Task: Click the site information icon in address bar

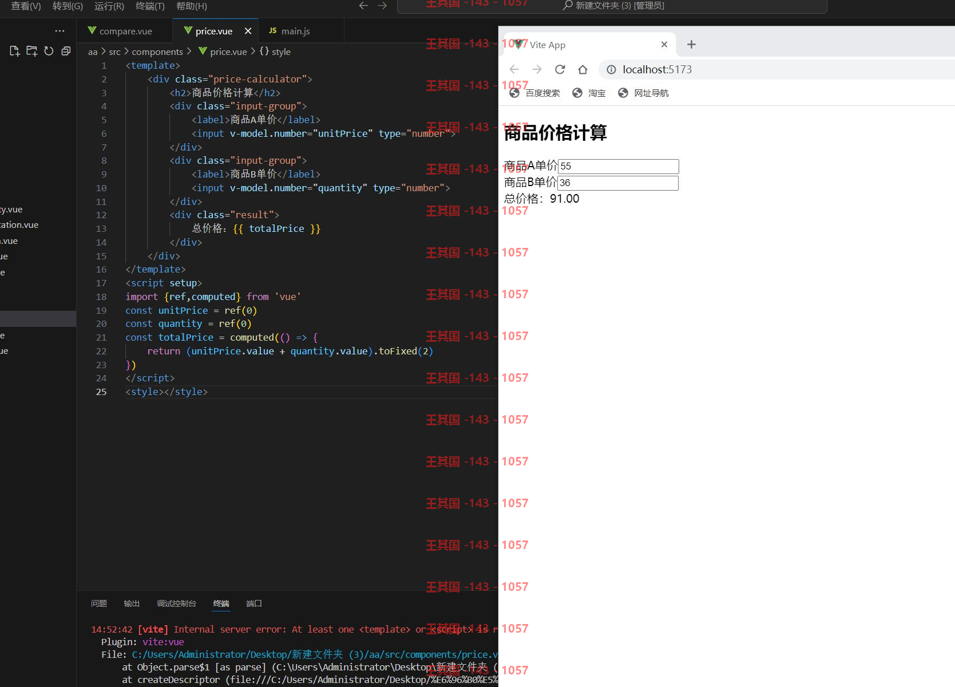Action: (611, 69)
